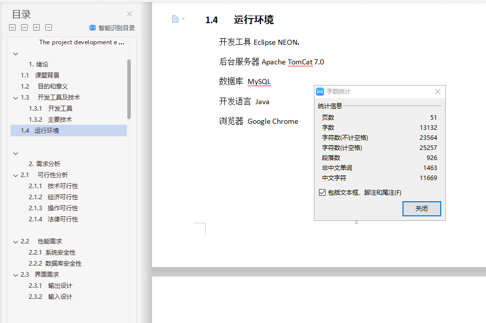Navigate to 2.2.2 数据库安全性

pyautogui.click(x=55, y=264)
